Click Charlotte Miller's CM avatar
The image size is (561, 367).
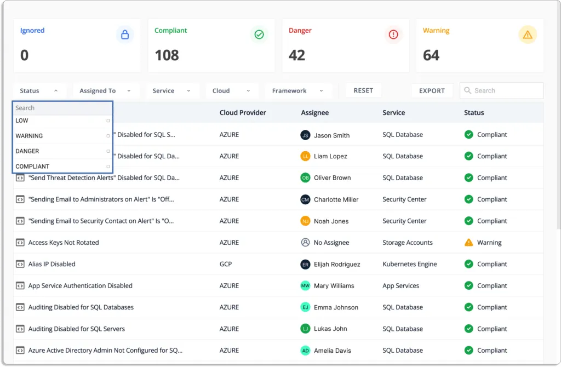click(305, 199)
